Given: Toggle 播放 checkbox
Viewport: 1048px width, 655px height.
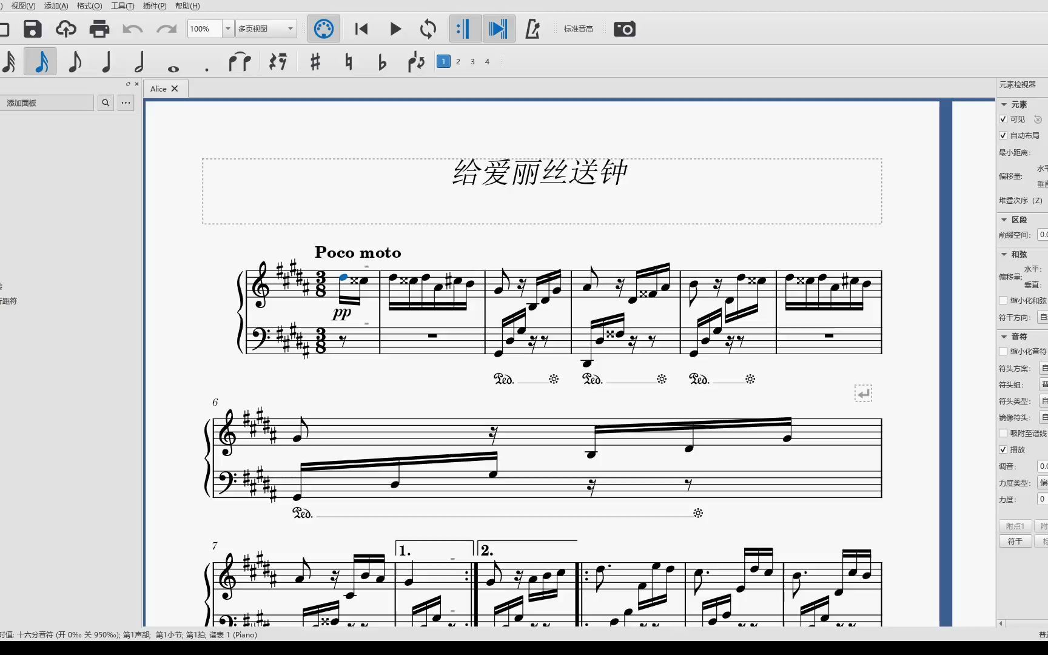Looking at the screenshot, I should pos(1003,450).
